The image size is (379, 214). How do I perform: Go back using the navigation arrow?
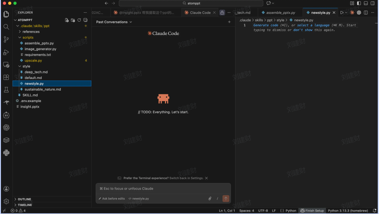[107, 3]
